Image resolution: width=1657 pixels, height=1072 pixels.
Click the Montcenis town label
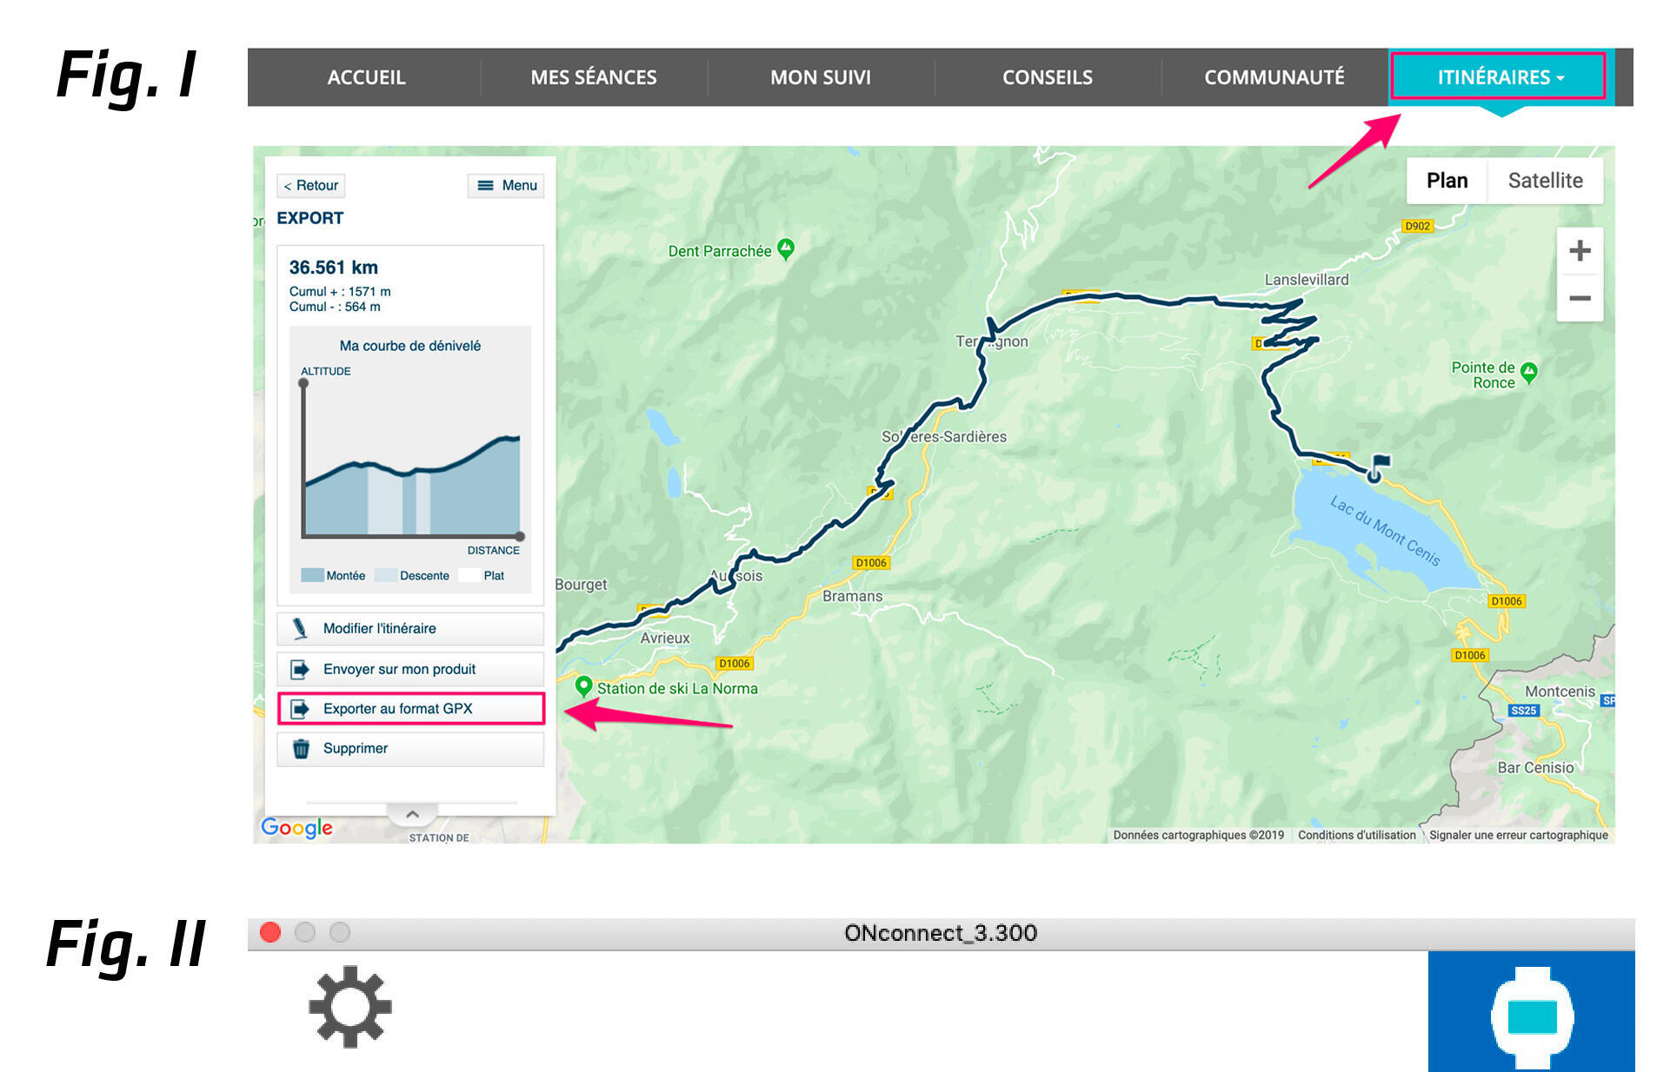(1560, 692)
